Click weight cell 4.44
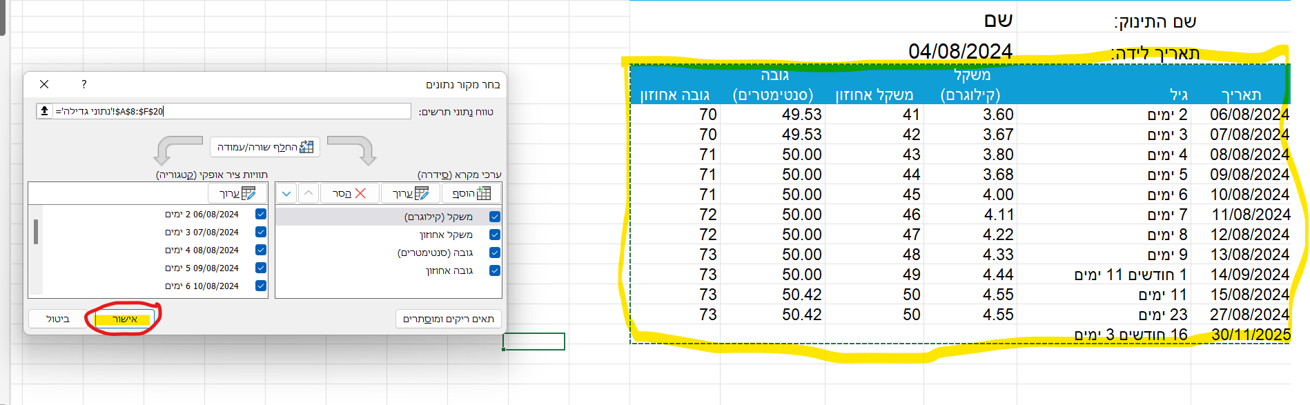 998,275
